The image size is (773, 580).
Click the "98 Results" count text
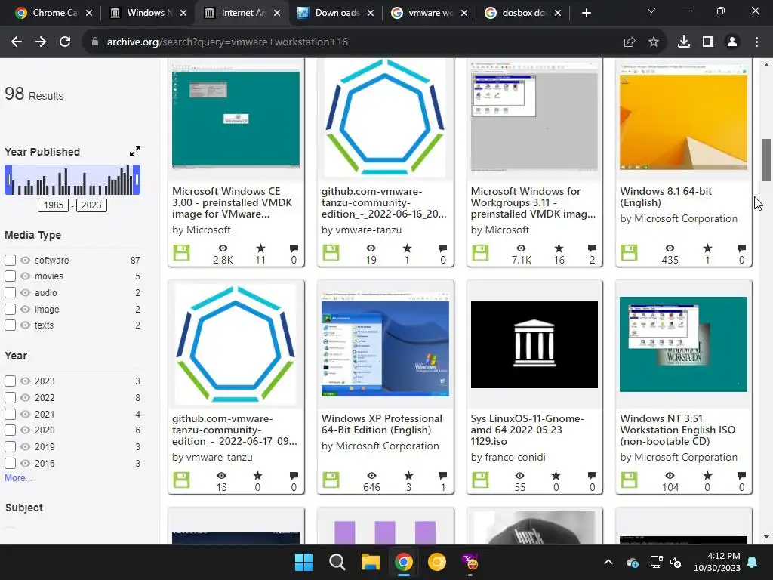point(34,94)
